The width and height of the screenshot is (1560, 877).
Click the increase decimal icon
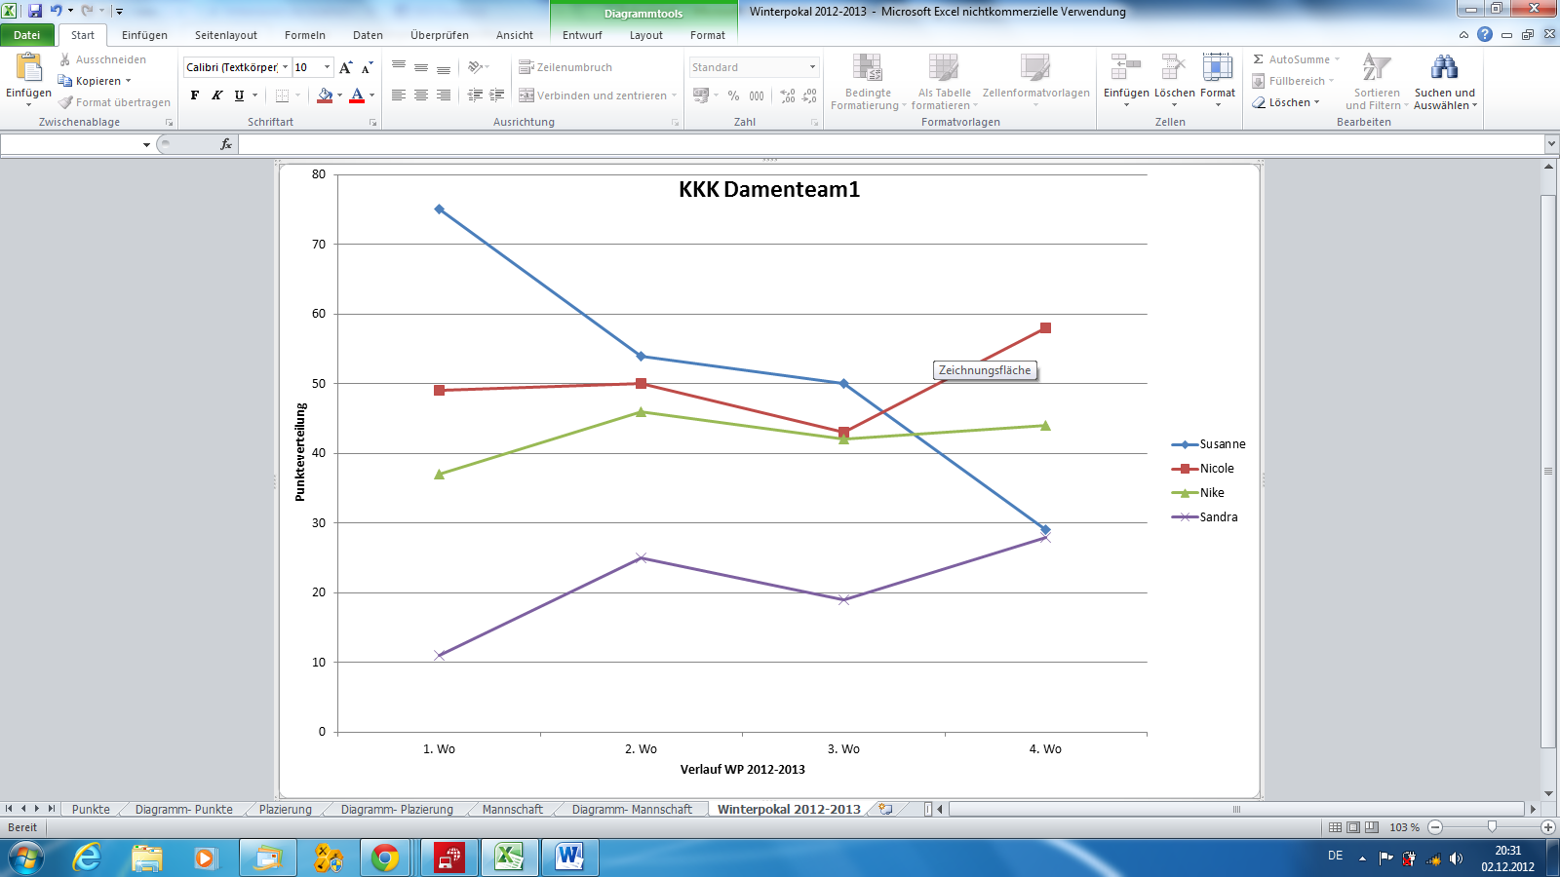(788, 95)
